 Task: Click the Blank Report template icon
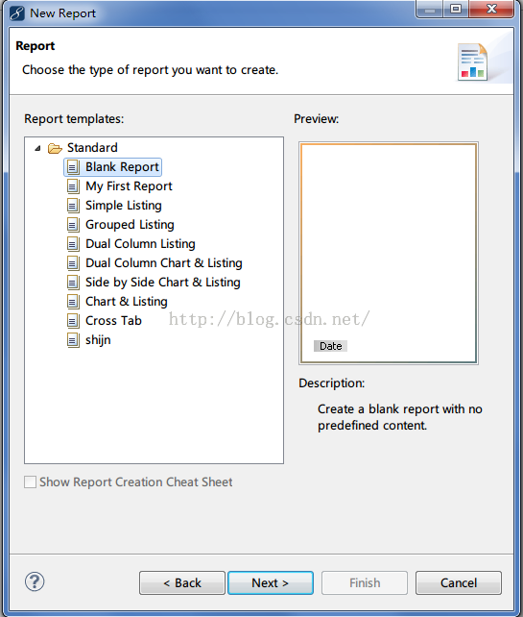tap(73, 167)
